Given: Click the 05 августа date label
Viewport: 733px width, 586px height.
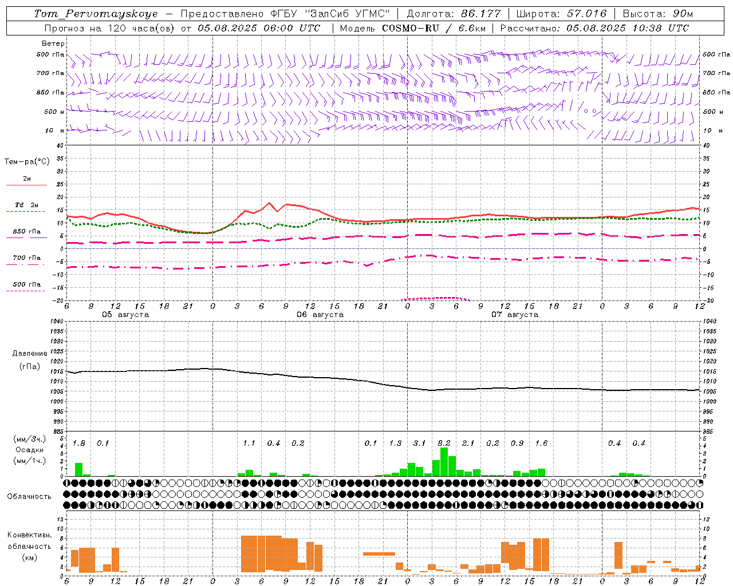Looking at the screenshot, I should point(125,315).
